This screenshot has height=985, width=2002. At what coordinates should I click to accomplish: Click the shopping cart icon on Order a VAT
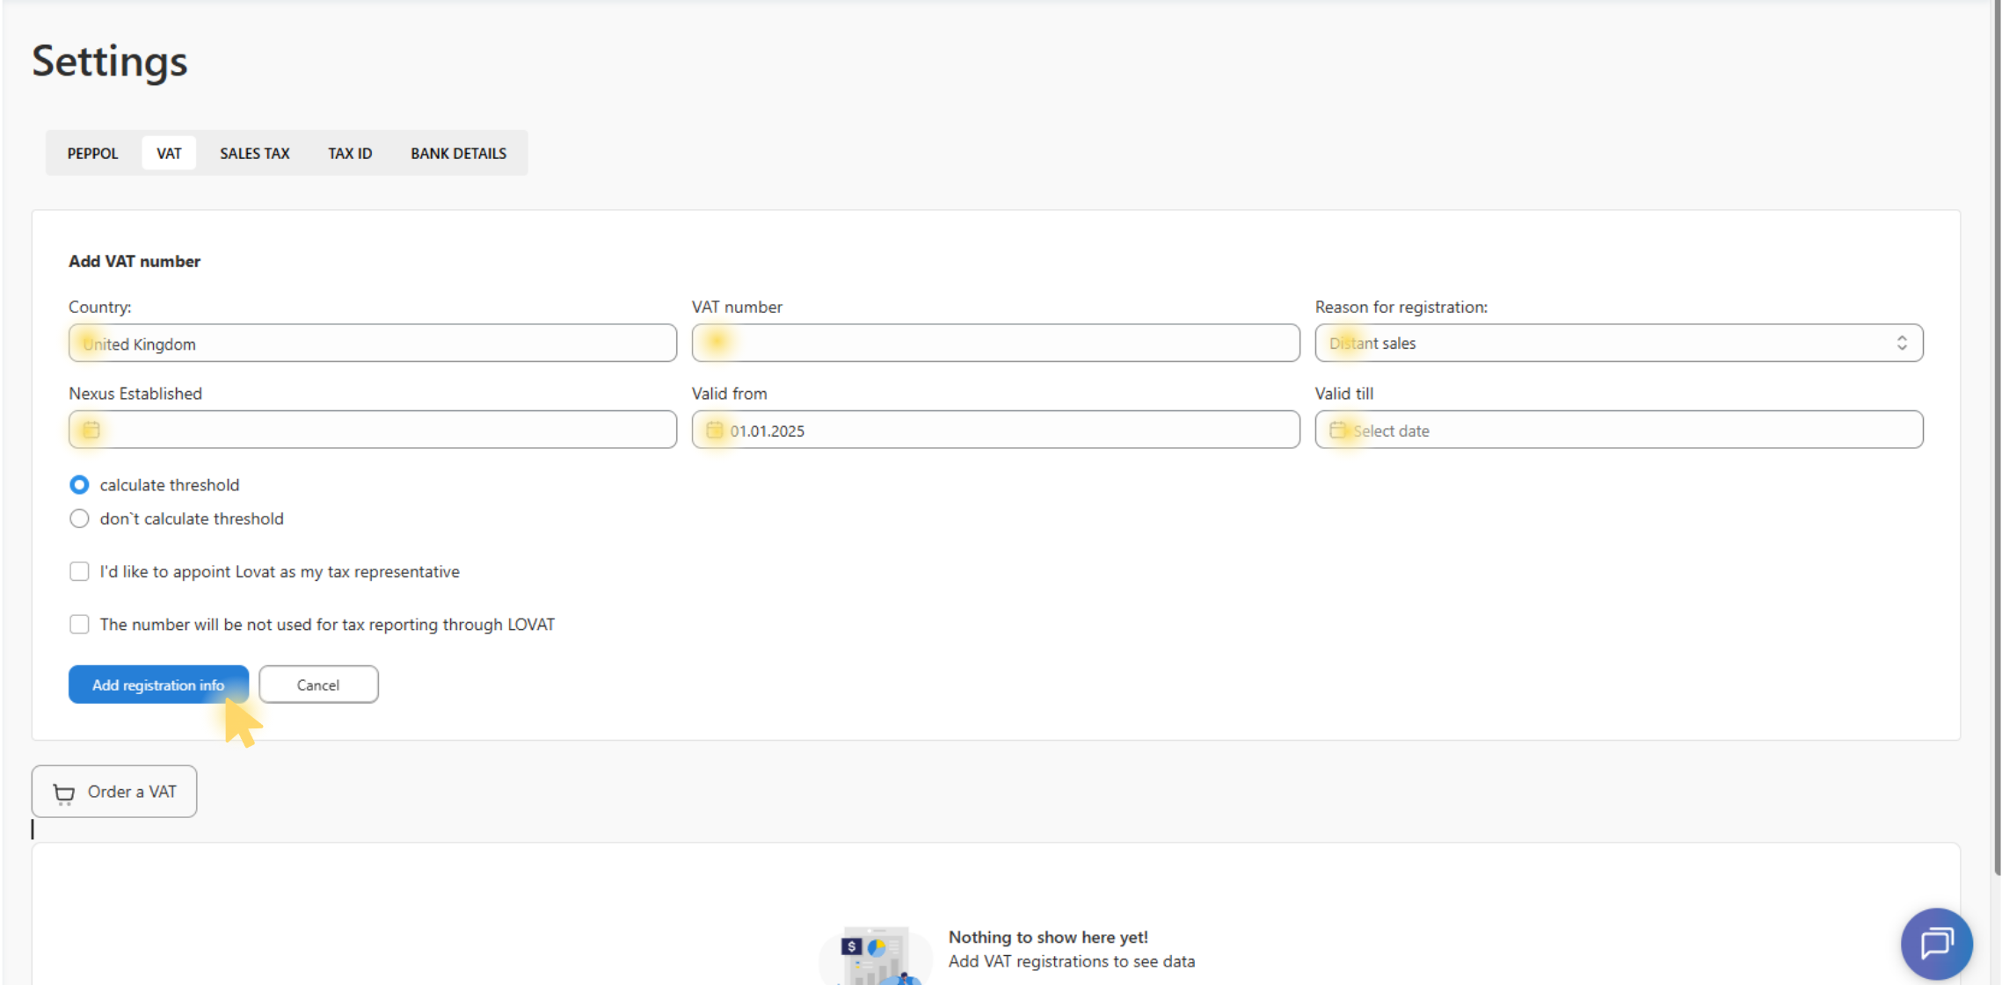[x=64, y=793]
